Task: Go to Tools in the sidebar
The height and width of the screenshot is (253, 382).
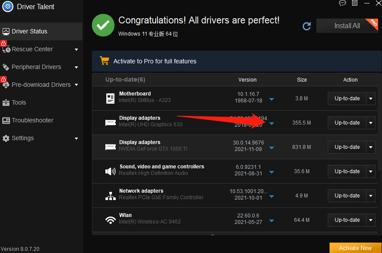Action: [x=41, y=102]
